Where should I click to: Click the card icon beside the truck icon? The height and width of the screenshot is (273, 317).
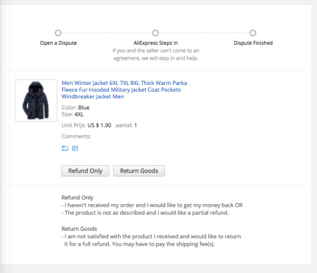tap(75, 149)
